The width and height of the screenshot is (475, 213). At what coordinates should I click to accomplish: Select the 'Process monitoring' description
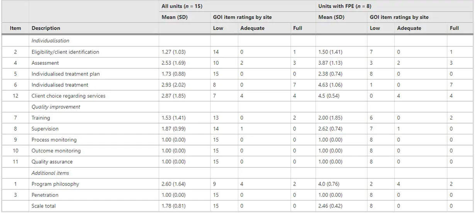click(x=54, y=140)
